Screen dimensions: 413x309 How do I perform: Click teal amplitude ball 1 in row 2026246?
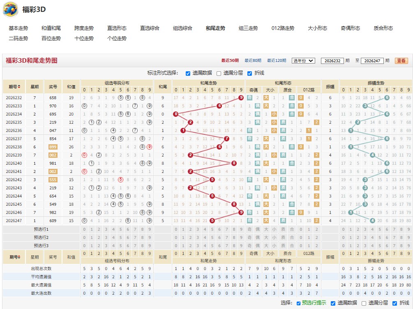pyautogui.click(x=351, y=212)
